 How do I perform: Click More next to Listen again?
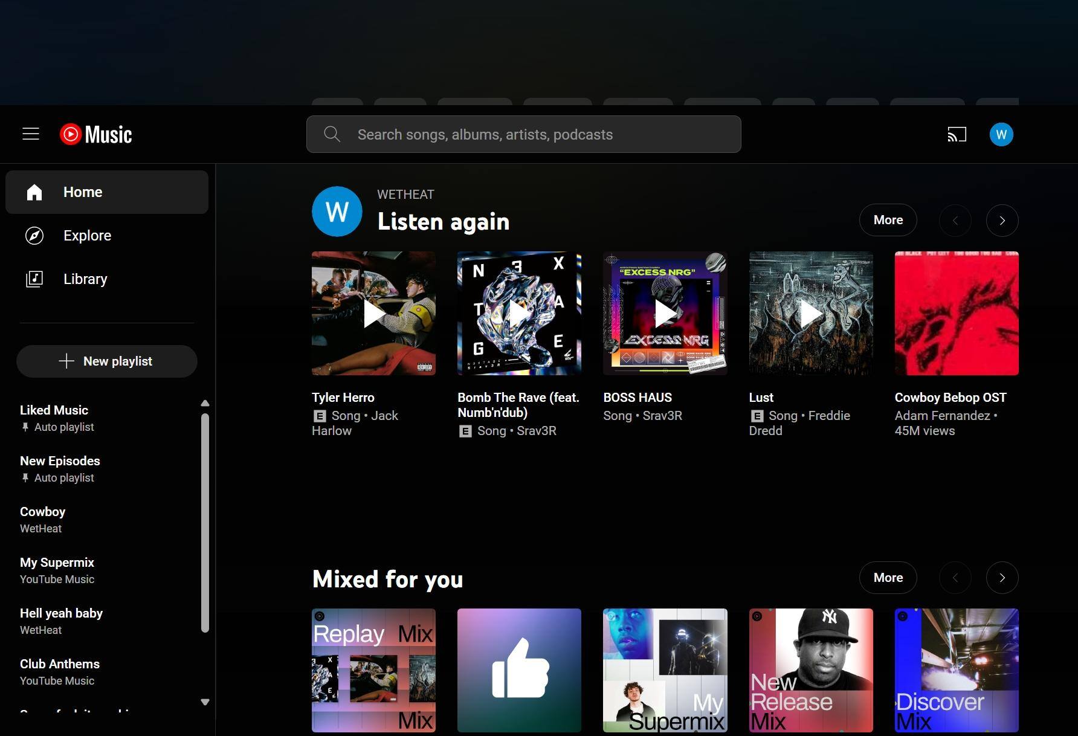(x=888, y=221)
